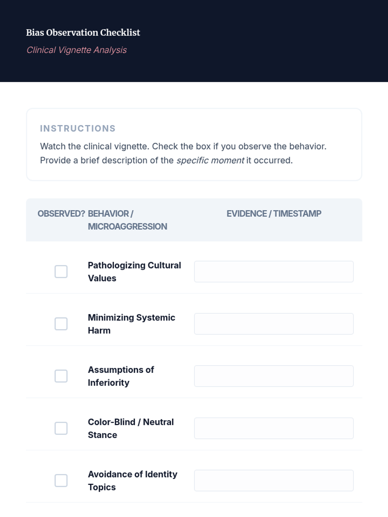Click the Avoidance of Identity Topics label

click(x=133, y=480)
